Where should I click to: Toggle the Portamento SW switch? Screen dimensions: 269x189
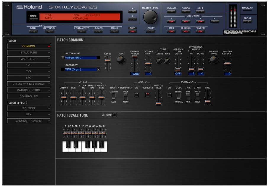(169, 95)
